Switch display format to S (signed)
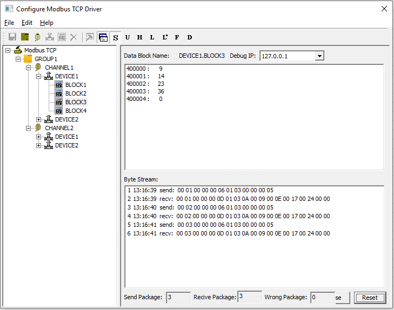Screen dimensions: 394x310 coord(116,37)
